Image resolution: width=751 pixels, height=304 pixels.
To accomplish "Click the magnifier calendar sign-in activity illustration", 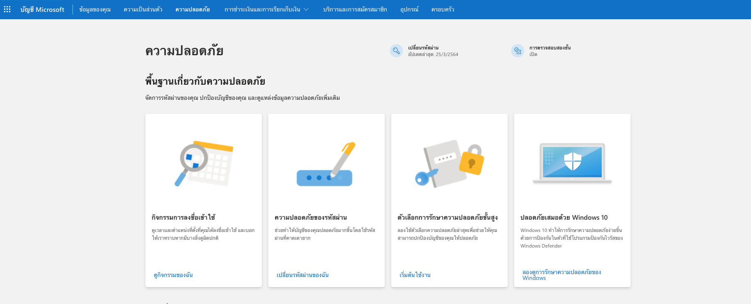I will tap(204, 164).
